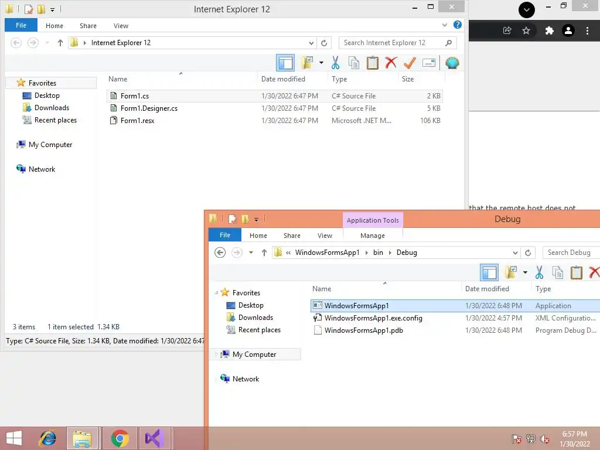
Task: Open the Home tab in Debug window
Action: click(x=258, y=236)
